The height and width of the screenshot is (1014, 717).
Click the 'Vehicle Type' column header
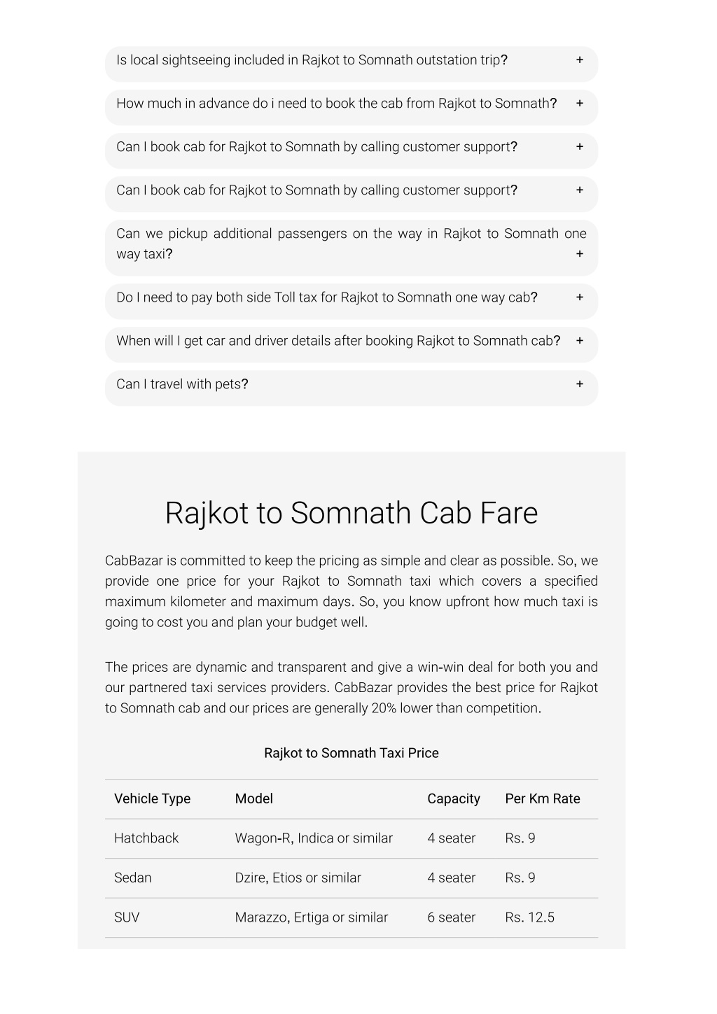coord(152,799)
